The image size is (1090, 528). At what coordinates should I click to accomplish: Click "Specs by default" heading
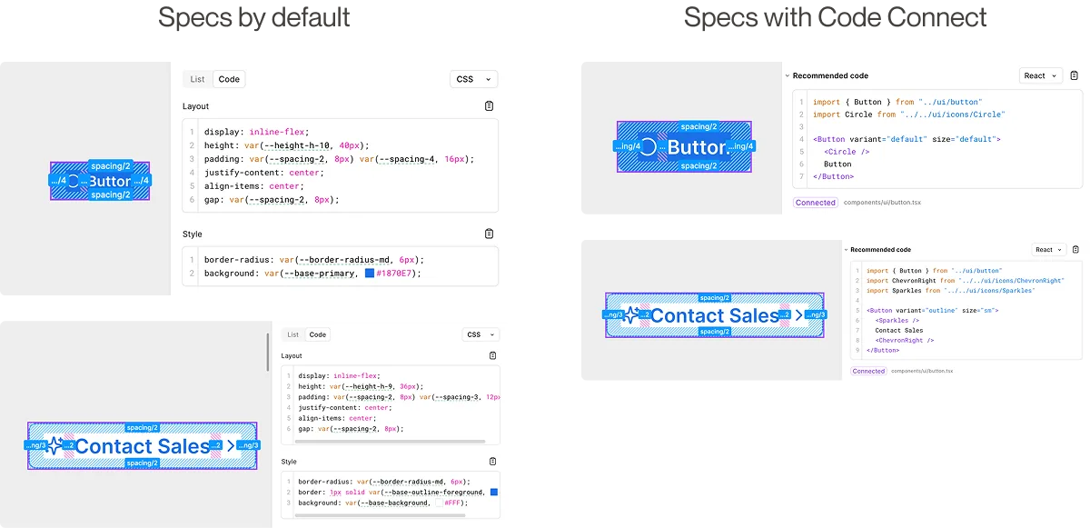(253, 17)
